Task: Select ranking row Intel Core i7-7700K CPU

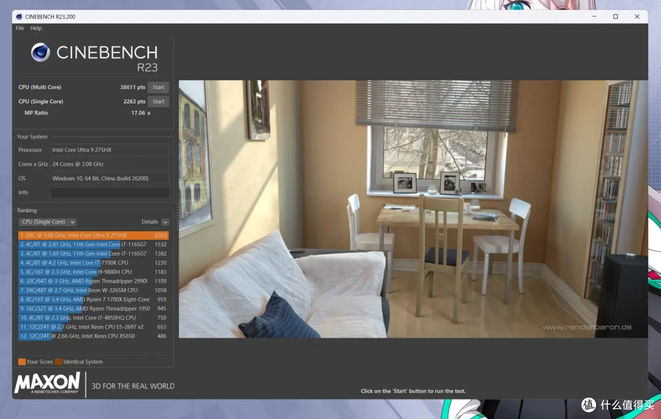Action: click(93, 263)
